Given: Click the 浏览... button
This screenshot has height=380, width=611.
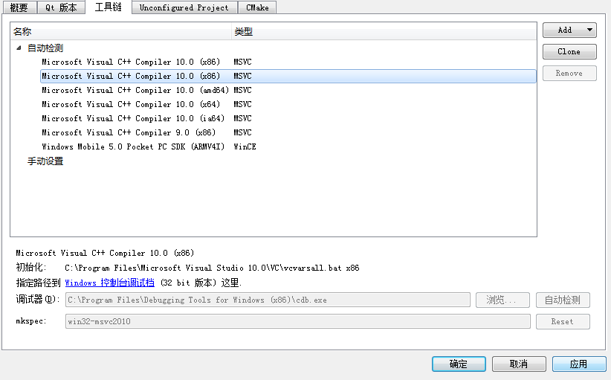Looking at the screenshot, I should tap(502, 300).
